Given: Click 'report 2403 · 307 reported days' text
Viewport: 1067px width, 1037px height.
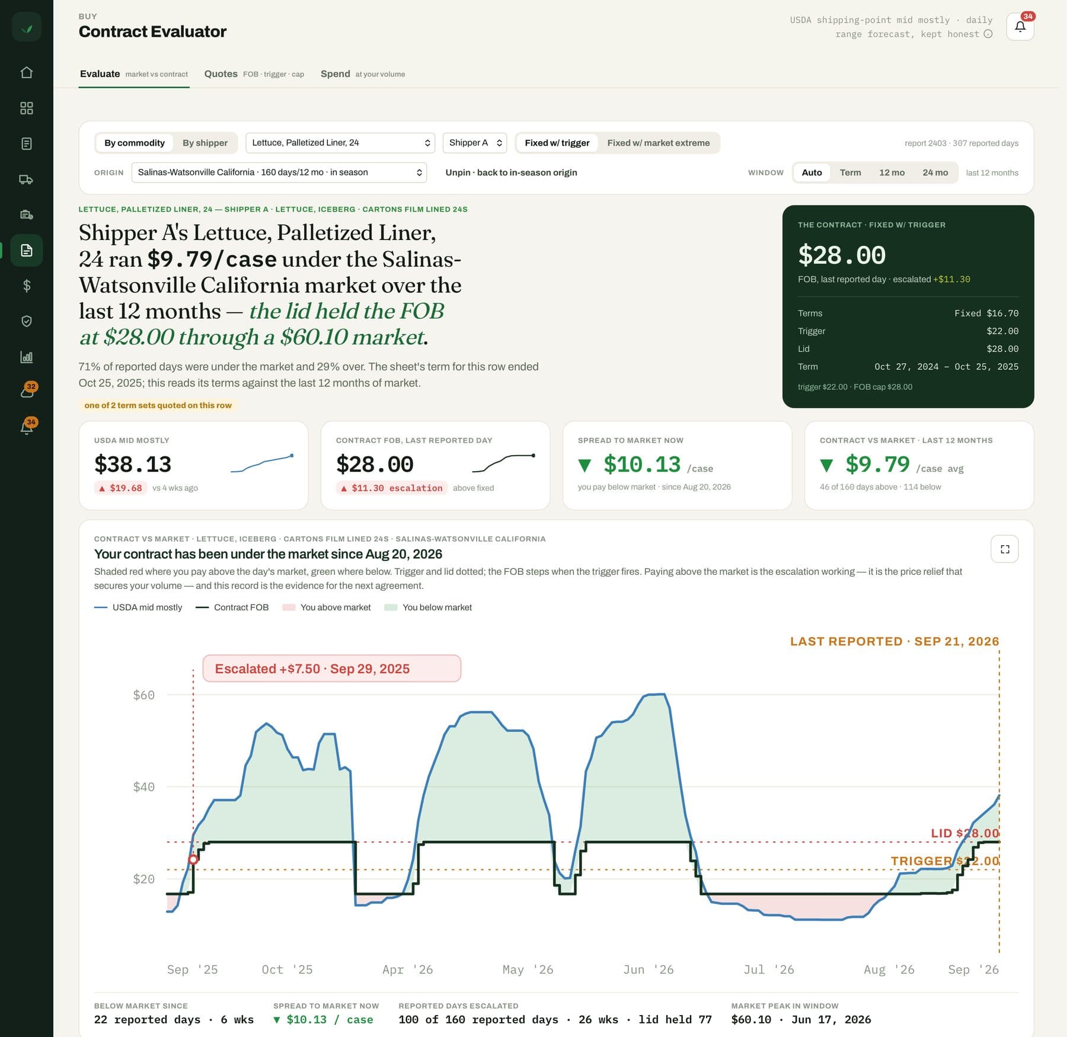Looking at the screenshot, I should pos(961,143).
